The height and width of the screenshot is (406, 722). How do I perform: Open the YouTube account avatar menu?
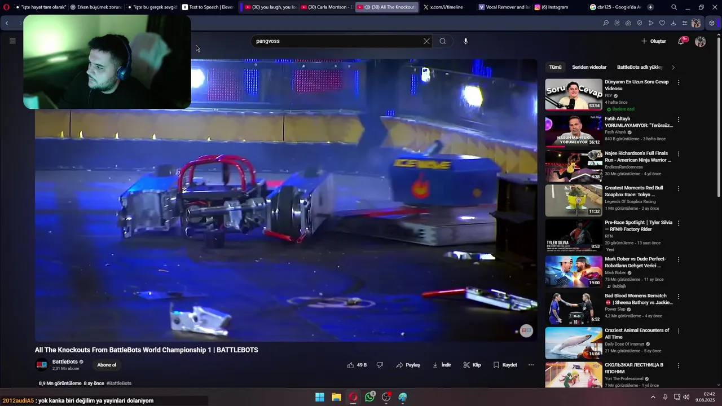(x=701, y=41)
